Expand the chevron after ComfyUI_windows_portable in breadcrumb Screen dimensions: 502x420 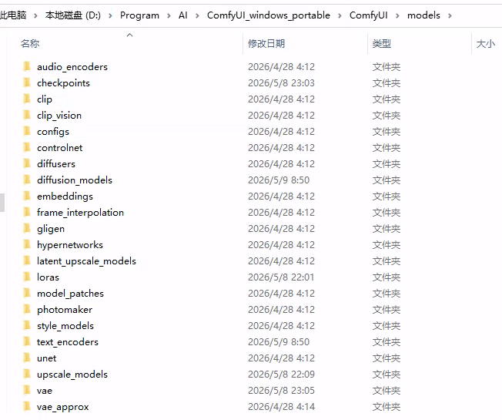340,15
